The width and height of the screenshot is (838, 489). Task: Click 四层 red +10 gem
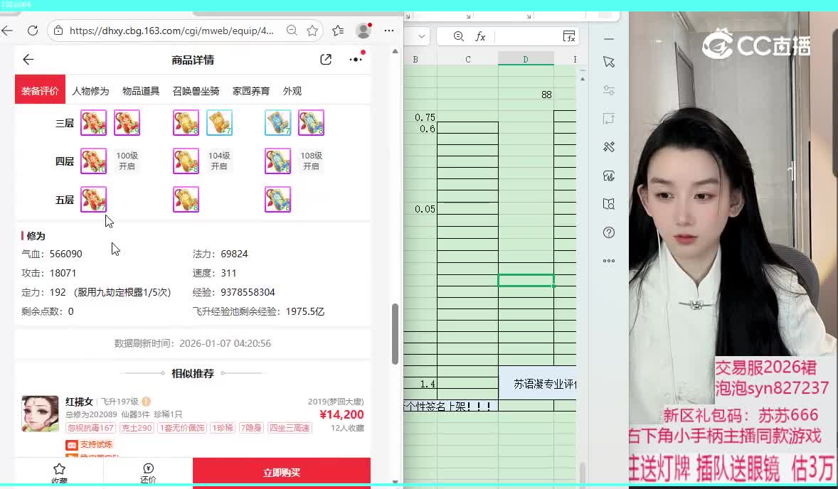[x=93, y=161]
